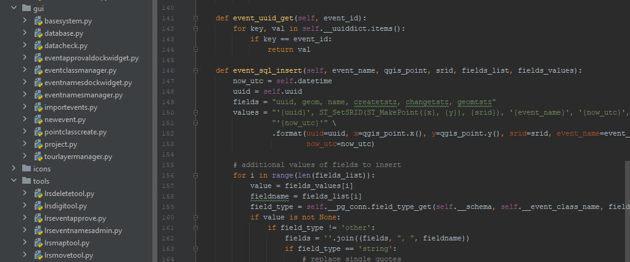This screenshot has height=262, width=630.
Task: Click the basesystem.py Python file icon
Action: point(38,21)
